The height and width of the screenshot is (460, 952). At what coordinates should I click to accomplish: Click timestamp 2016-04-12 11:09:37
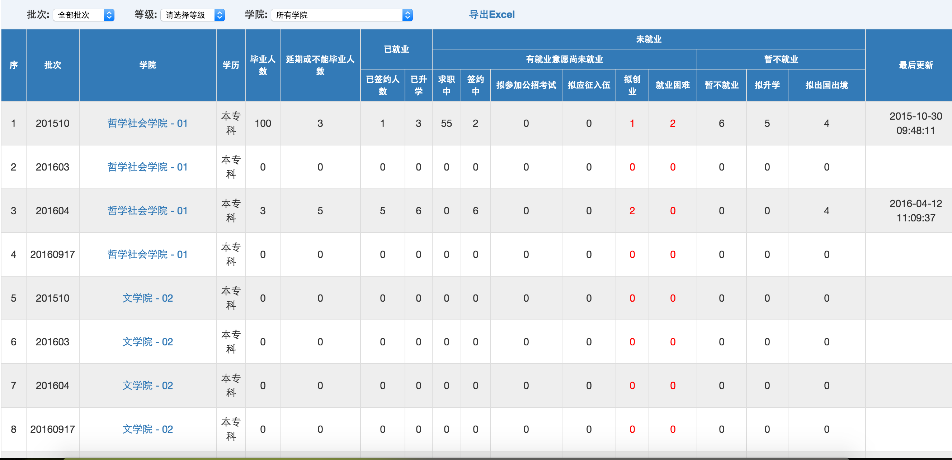916,211
